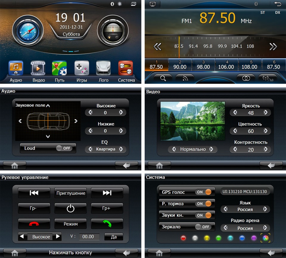
Task: Tap the radio search magnifier icon
Action: pyautogui.click(x=163, y=78)
